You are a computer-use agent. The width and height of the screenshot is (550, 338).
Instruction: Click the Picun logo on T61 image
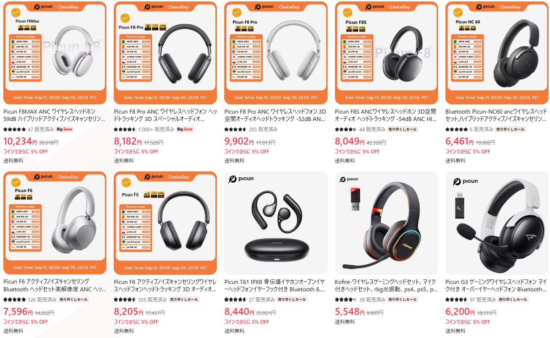coord(241,180)
